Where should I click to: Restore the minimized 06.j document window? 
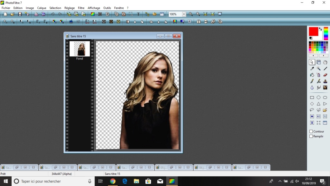point(210,167)
